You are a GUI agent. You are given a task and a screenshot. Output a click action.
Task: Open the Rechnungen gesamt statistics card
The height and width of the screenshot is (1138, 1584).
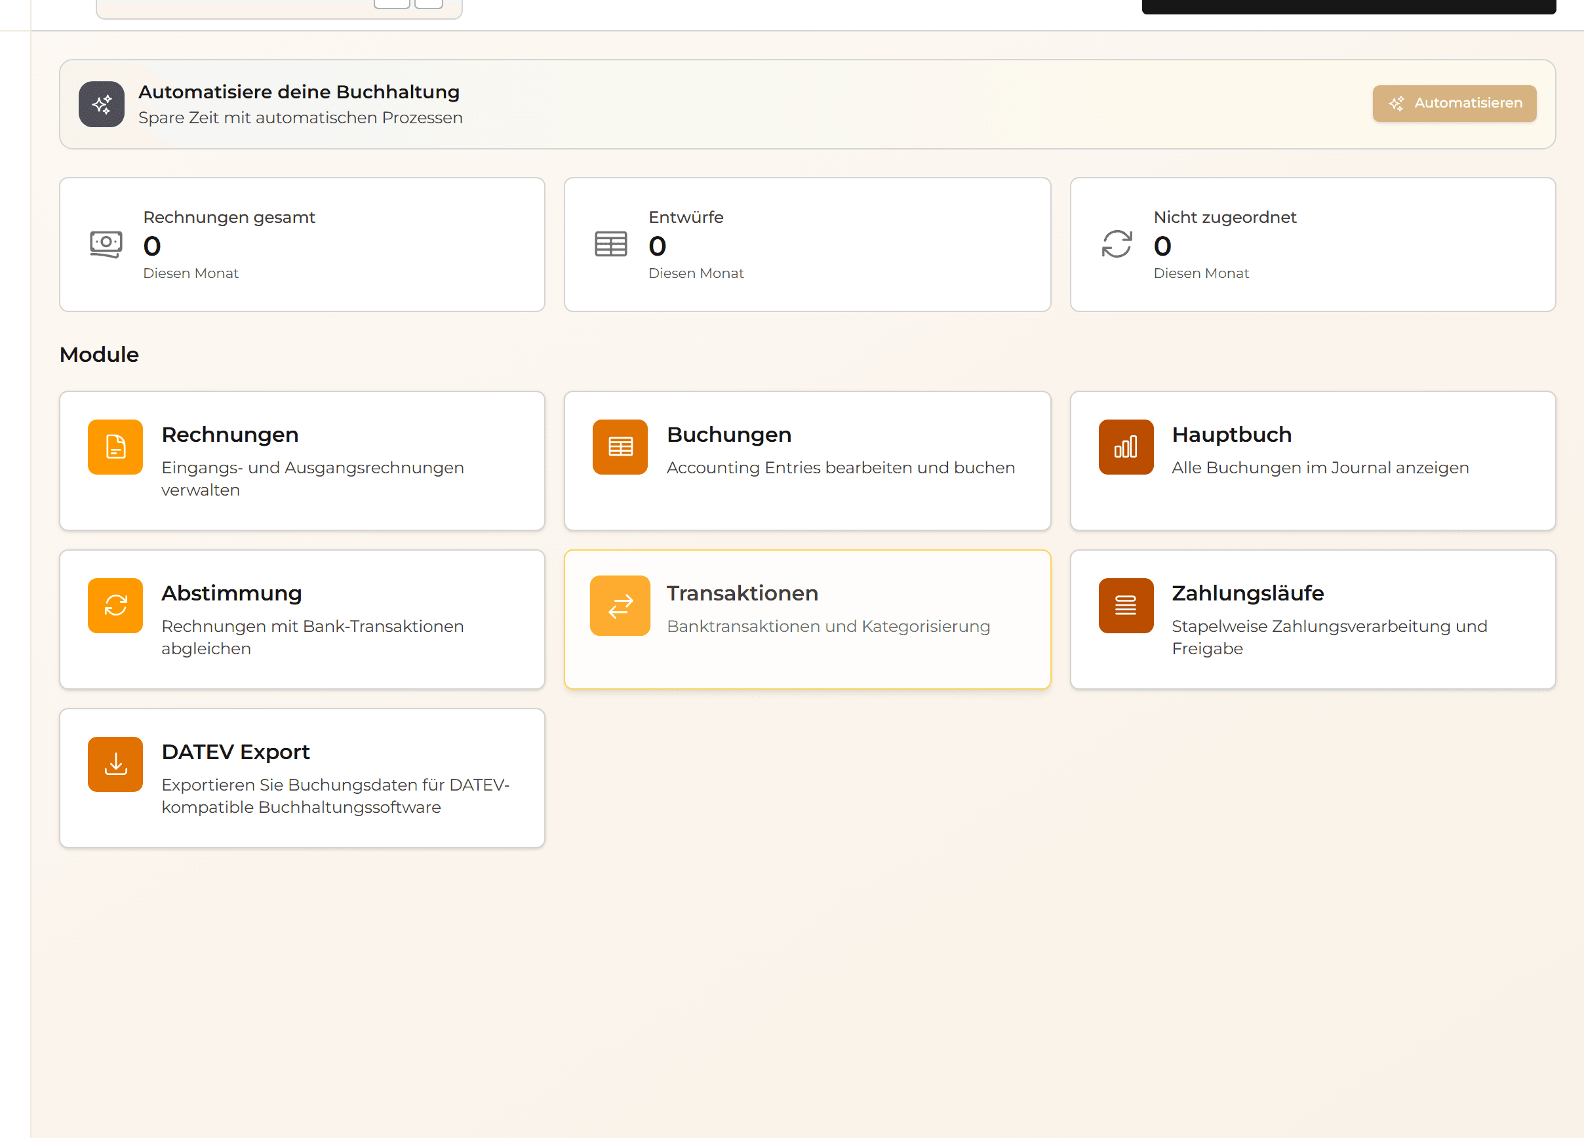click(302, 245)
